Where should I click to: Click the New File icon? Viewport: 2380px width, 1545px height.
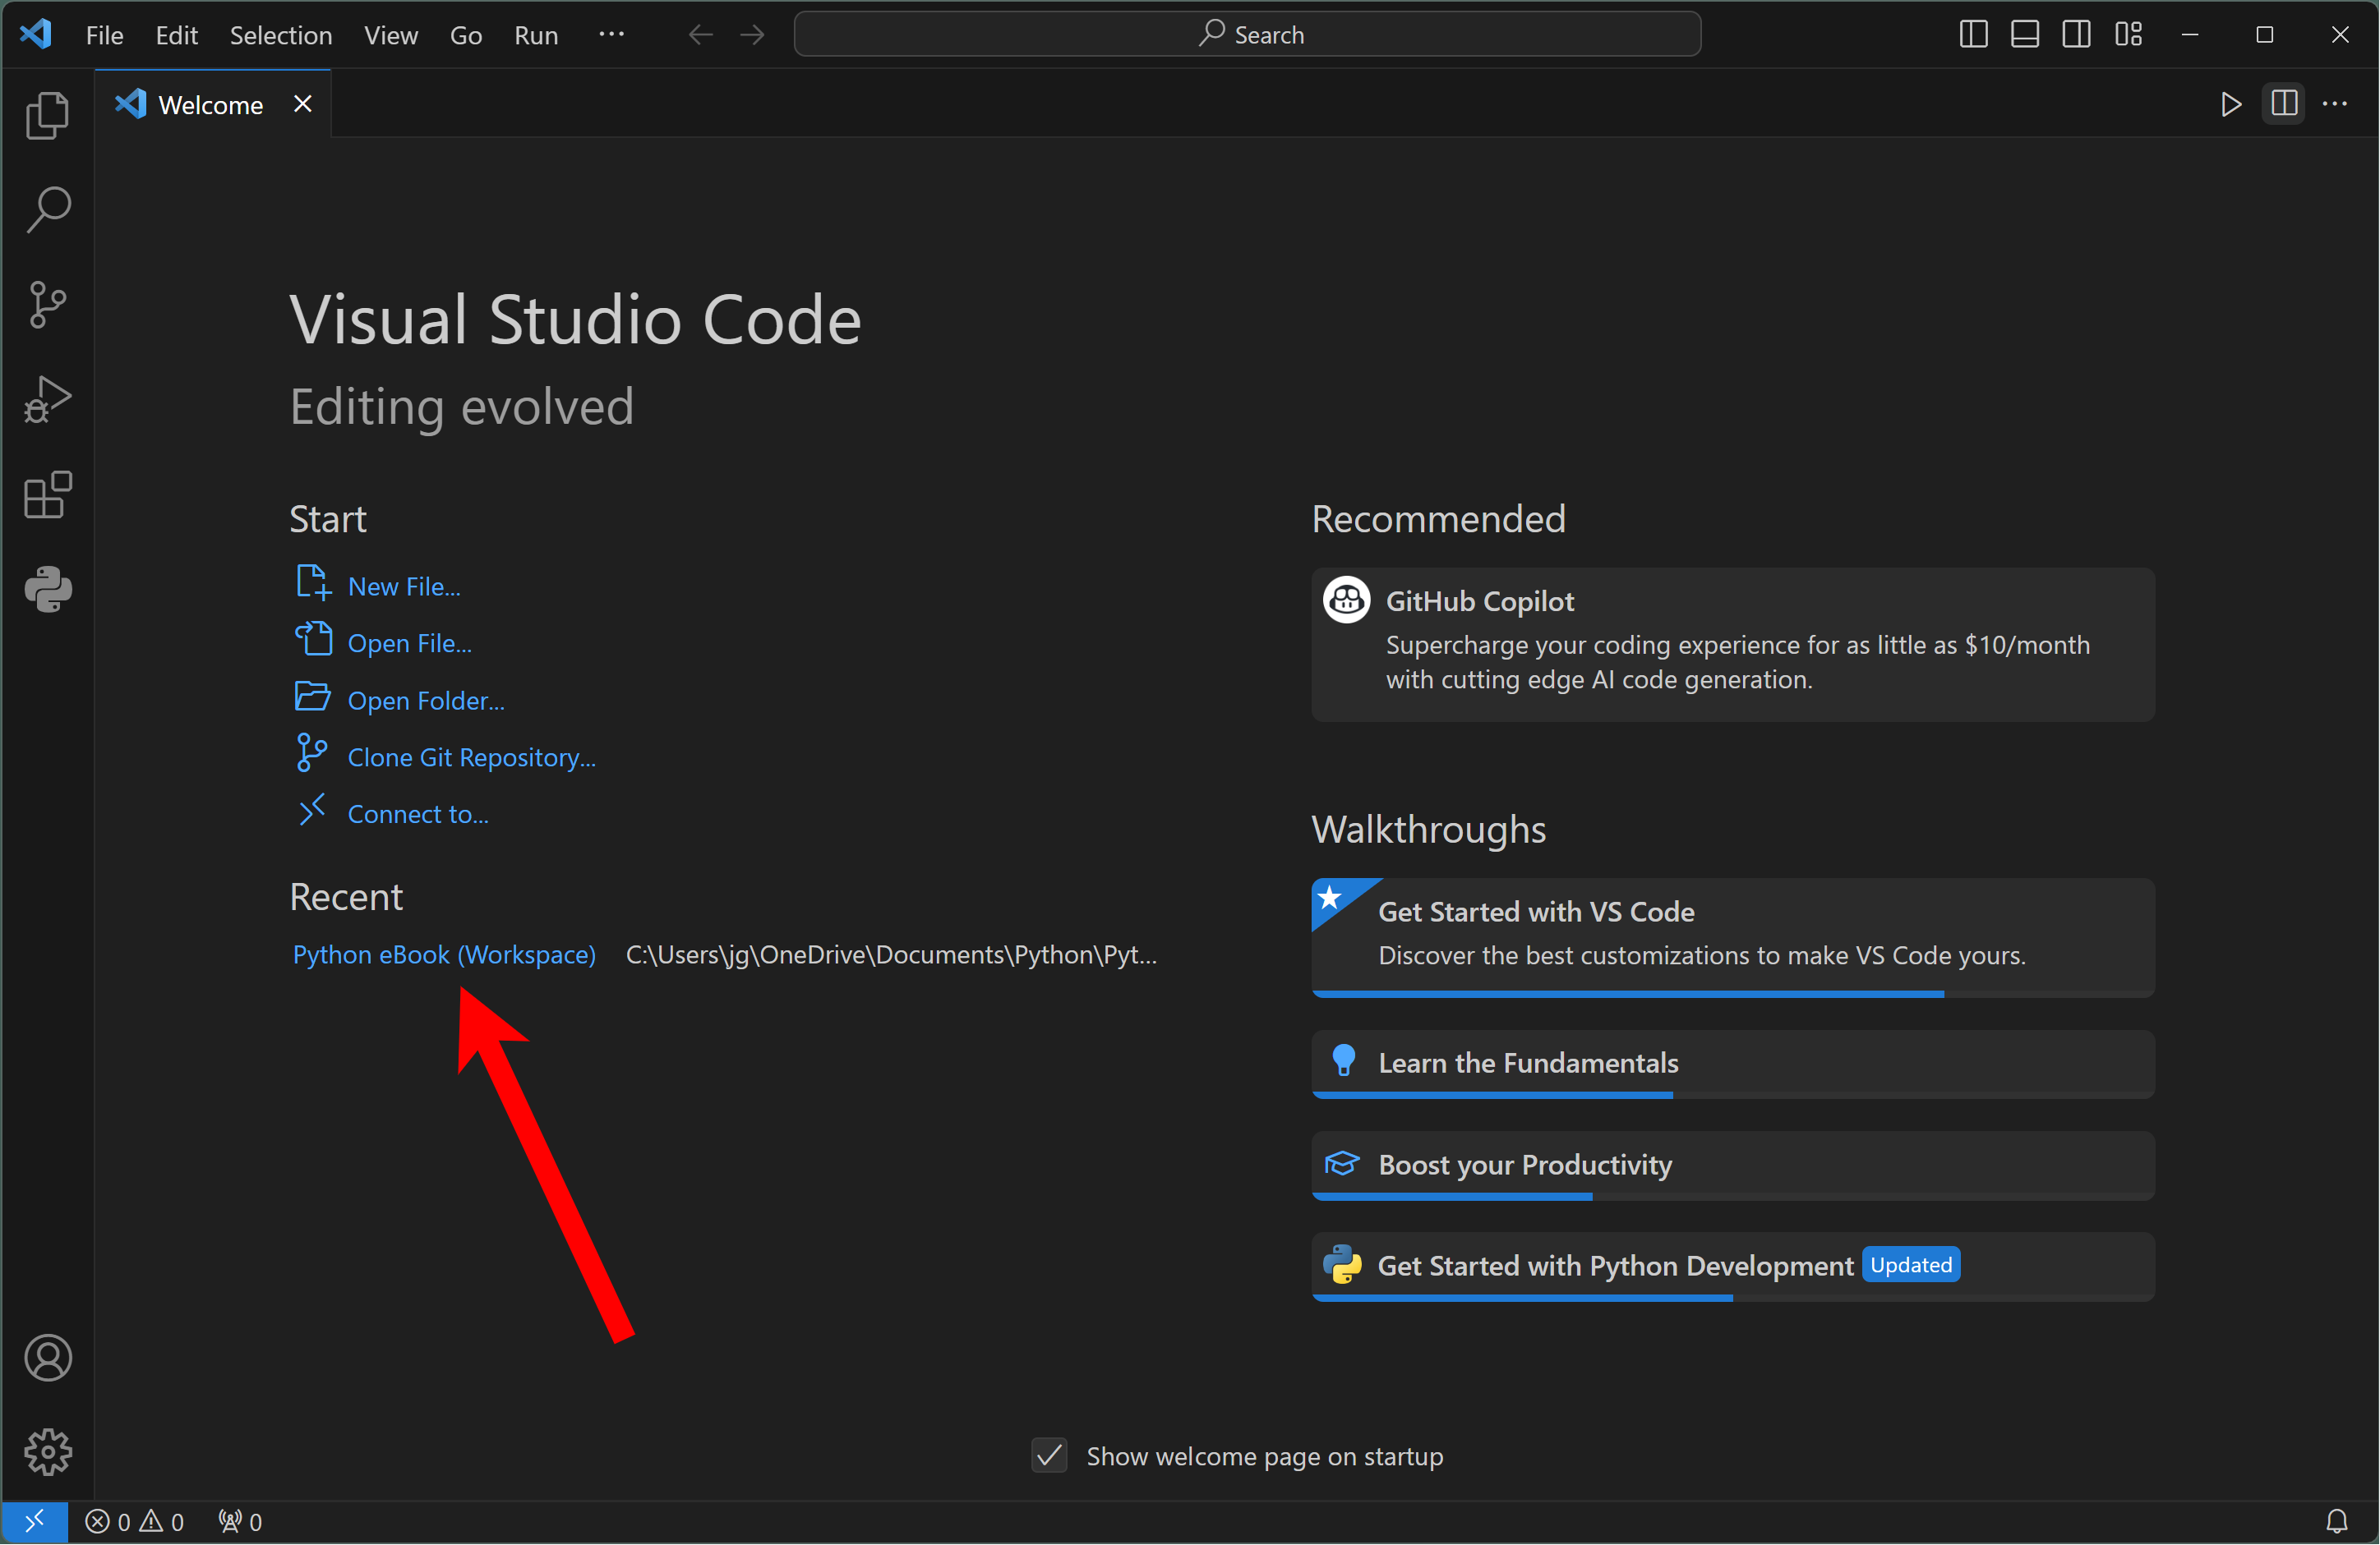coord(312,582)
